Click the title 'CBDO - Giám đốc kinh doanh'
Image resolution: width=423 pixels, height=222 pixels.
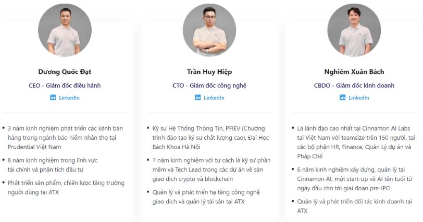[354, 85]
